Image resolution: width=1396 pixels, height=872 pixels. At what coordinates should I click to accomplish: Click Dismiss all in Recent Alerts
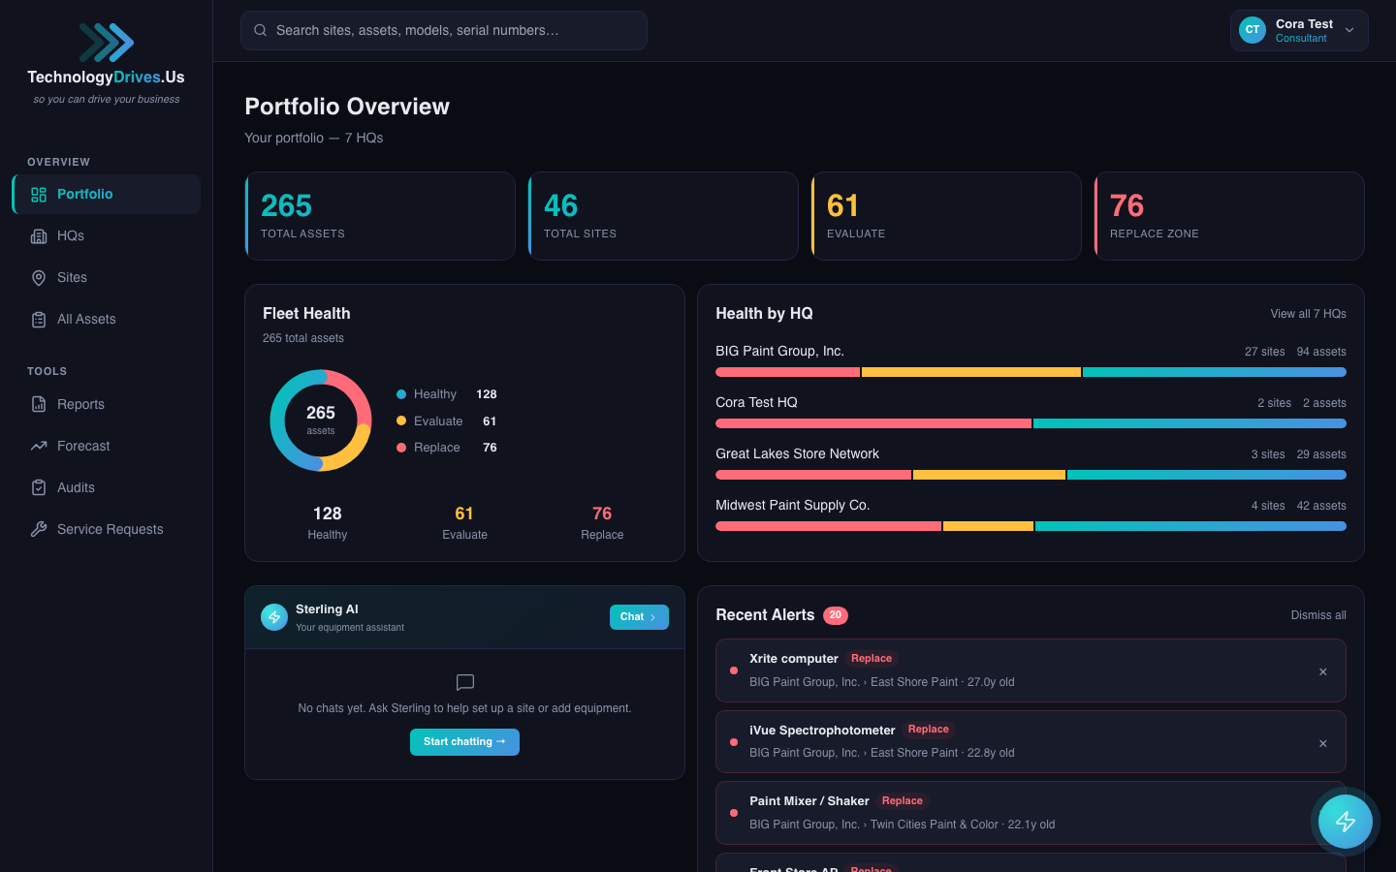1317,615
